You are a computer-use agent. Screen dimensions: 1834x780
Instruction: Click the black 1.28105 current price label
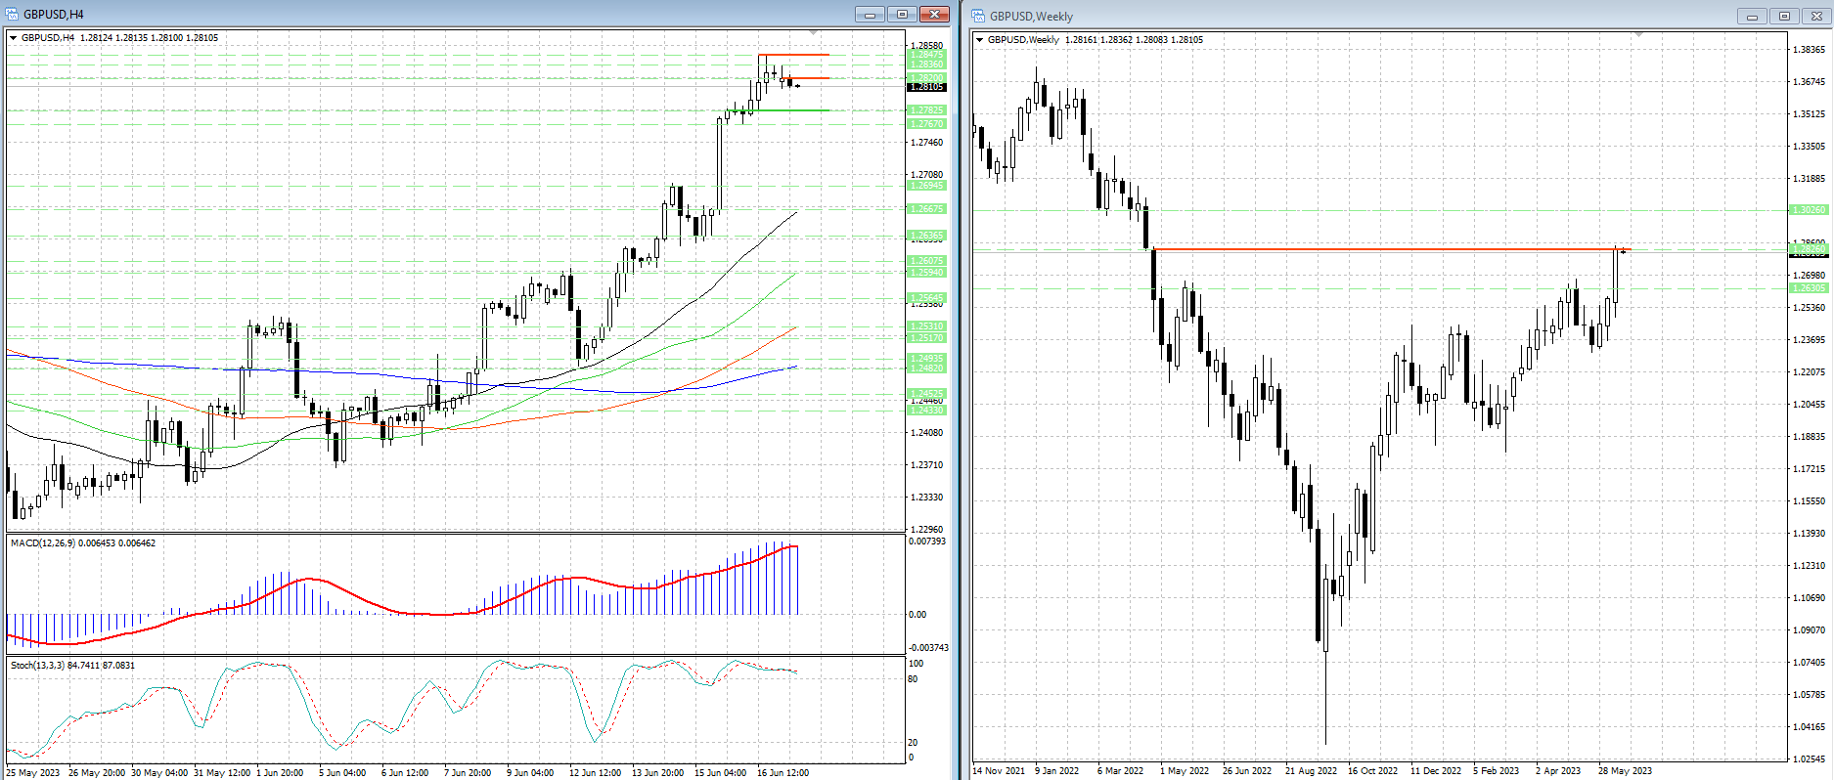(927, 87)
